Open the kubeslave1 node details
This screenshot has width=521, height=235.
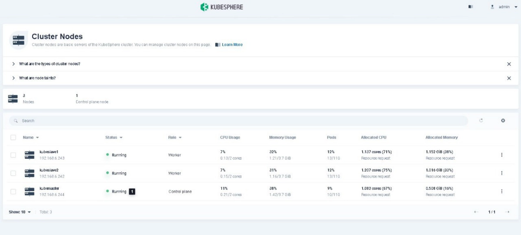pyautogui.click(x=49, y=152)
